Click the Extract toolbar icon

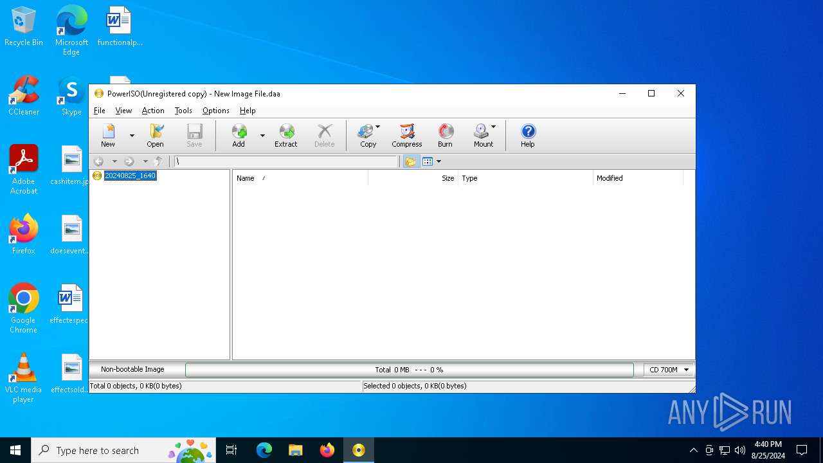pos(286,136)
